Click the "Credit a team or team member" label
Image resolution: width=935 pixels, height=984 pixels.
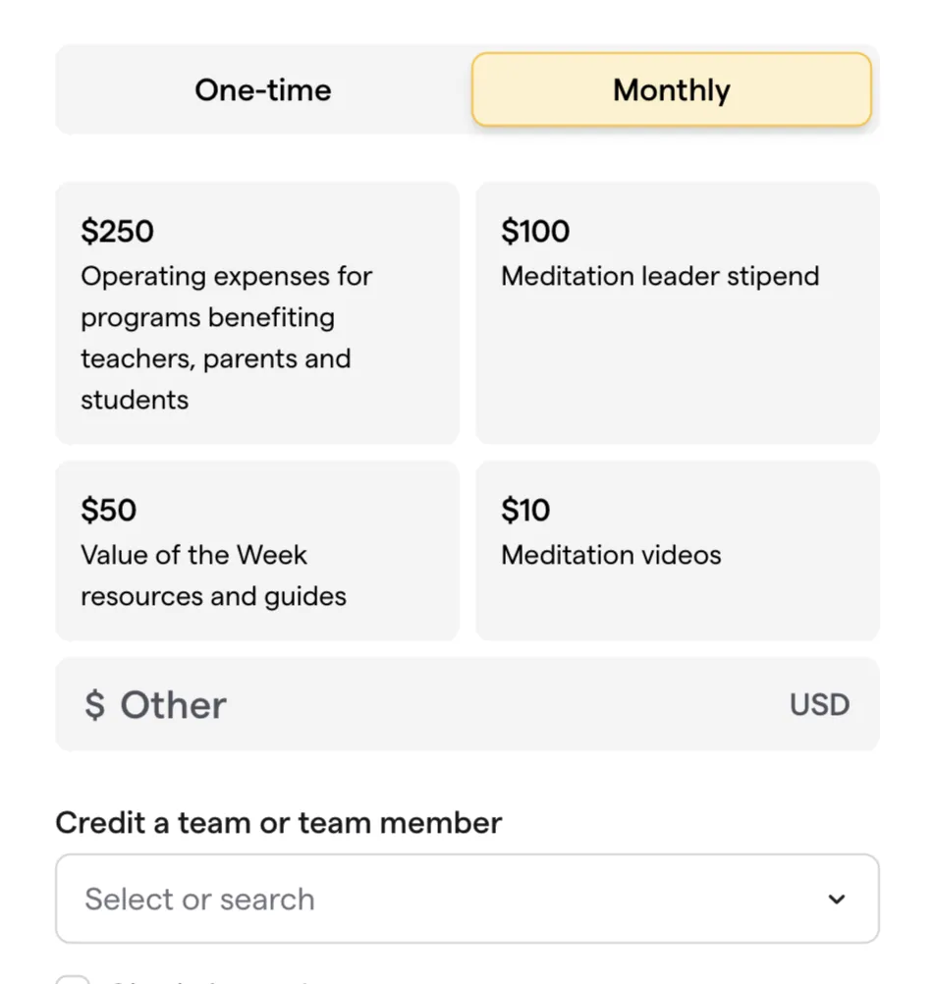coord(278,822)
